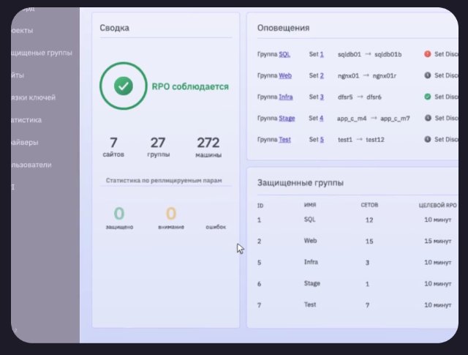Click the ИМЯ column header
The width and height of the screenshot is (468, 355).
coord(310,205)
